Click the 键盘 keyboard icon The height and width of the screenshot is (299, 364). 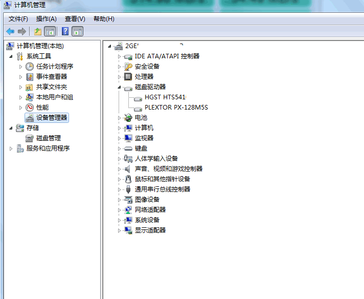[128, 148]
